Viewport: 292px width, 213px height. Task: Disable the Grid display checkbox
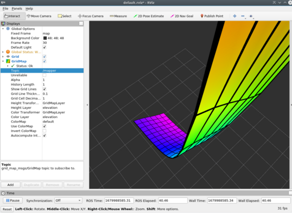pos(45,56)
